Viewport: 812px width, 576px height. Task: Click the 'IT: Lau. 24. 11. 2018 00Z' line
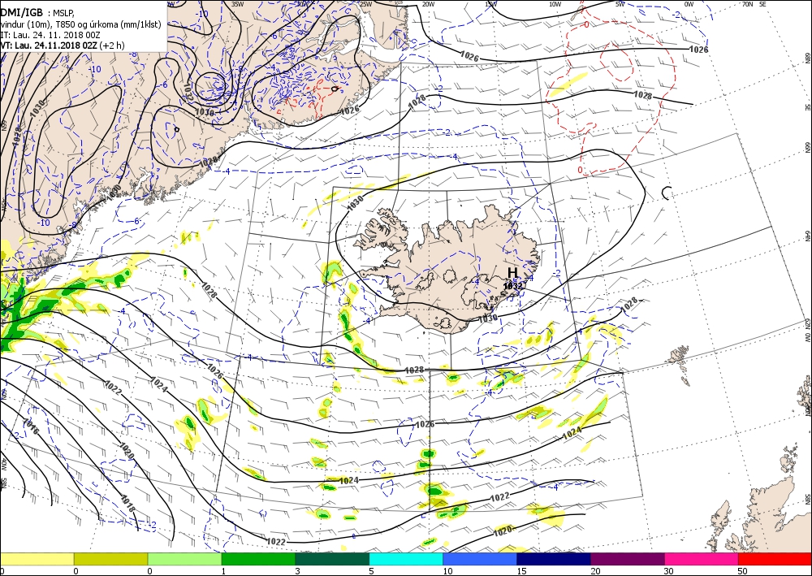coord(50,35)
